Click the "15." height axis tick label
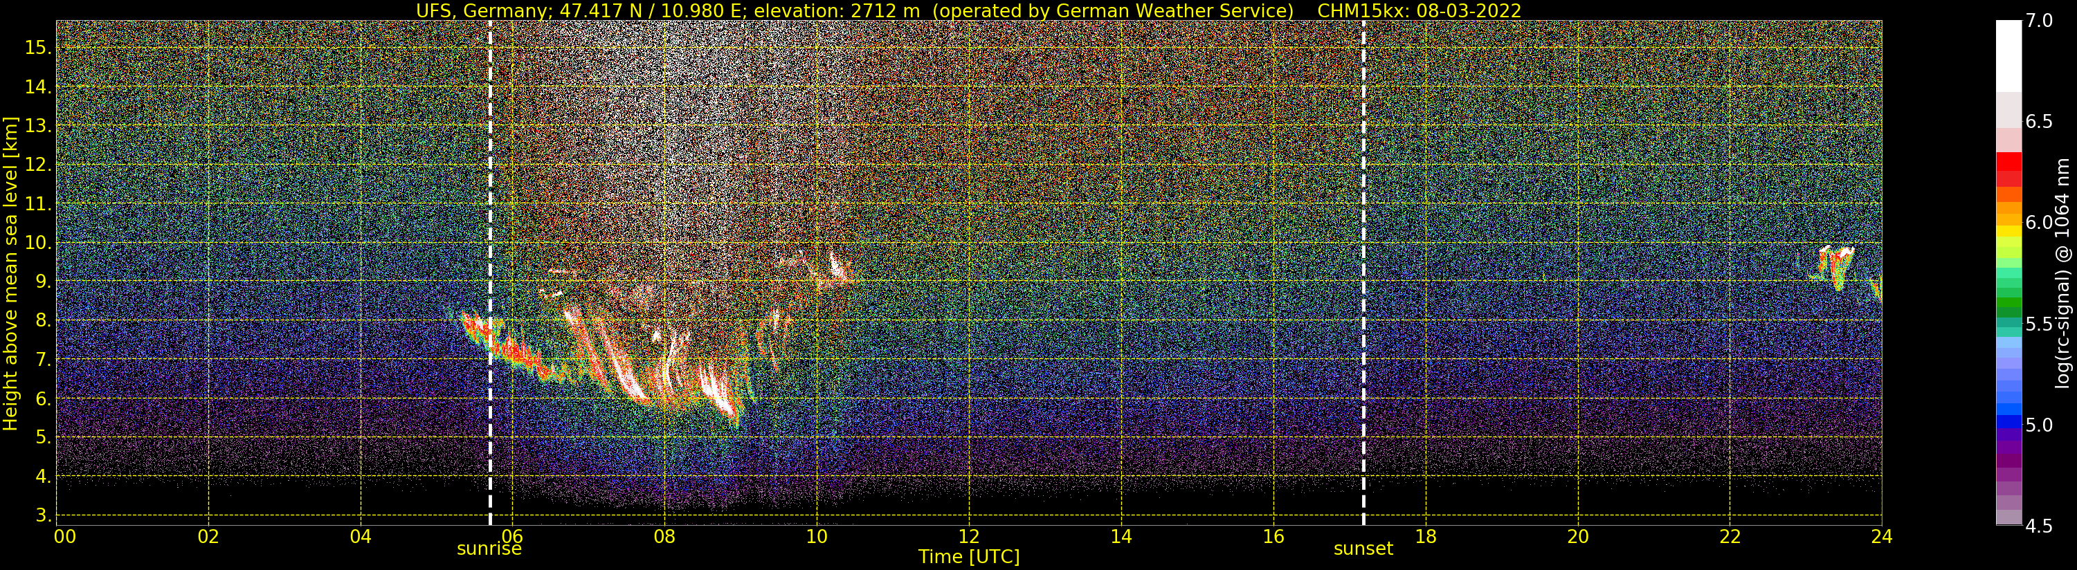Screen dimensions: 2077x570 point(38,48)
